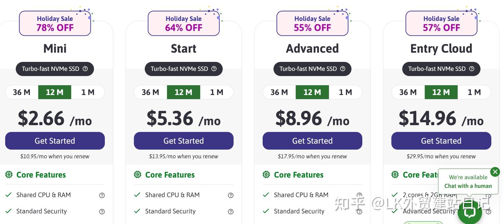Screen dimensions: 503x224
Task: Choose the 1 M tab on Advanced plan
Action: pos(345,92)
